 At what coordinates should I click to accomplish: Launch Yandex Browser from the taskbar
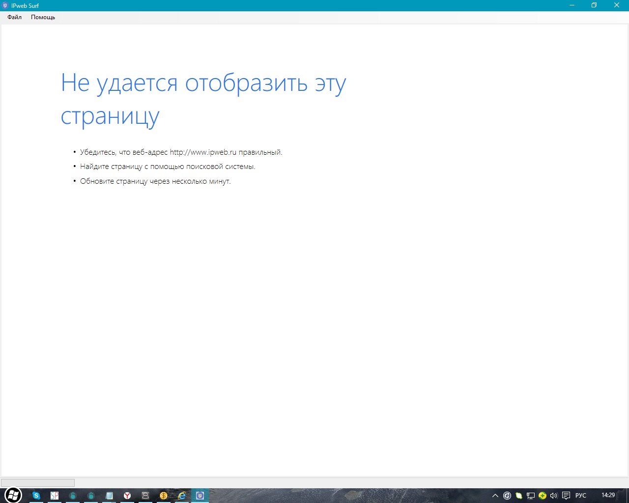[127, 496]
